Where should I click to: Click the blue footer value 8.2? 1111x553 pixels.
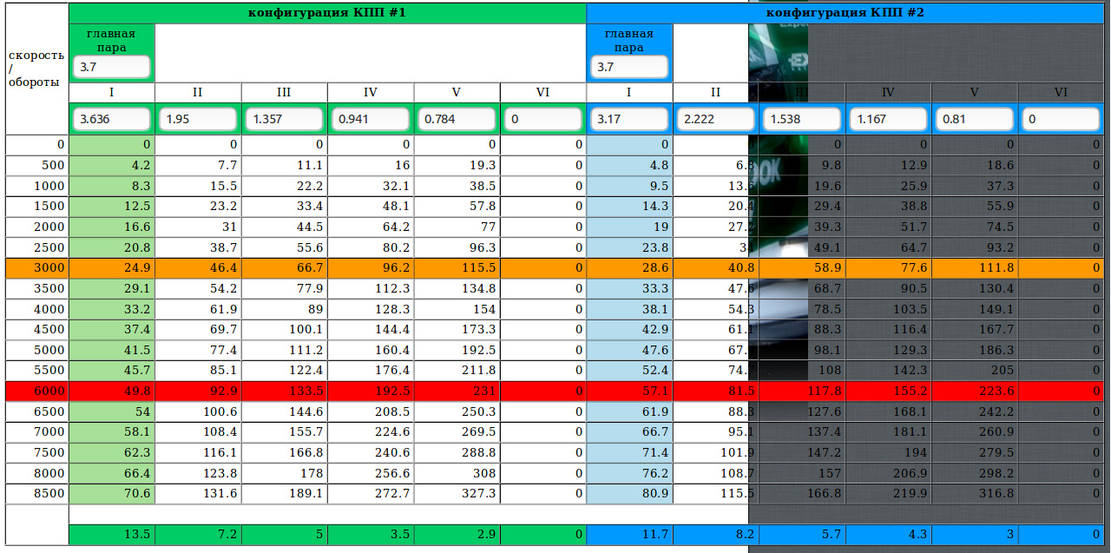716,535
